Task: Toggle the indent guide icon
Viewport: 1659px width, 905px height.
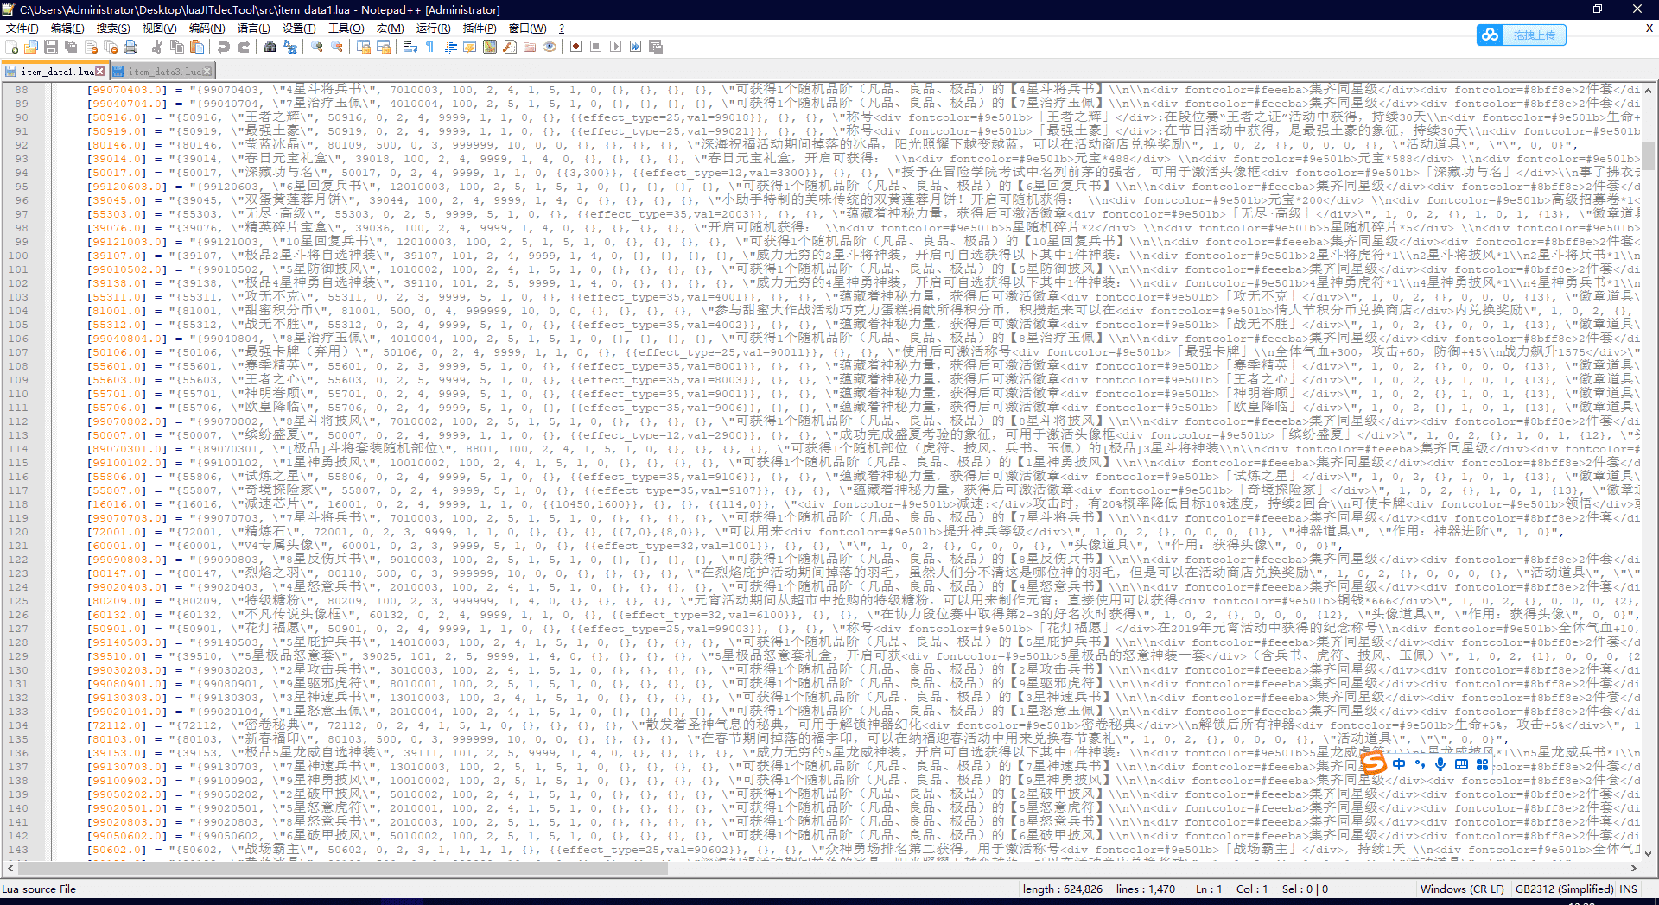Action: click(450, 47)
